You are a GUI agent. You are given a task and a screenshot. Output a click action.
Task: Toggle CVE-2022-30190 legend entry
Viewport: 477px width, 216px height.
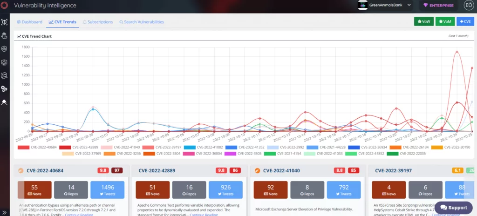[x=450, y=147]
